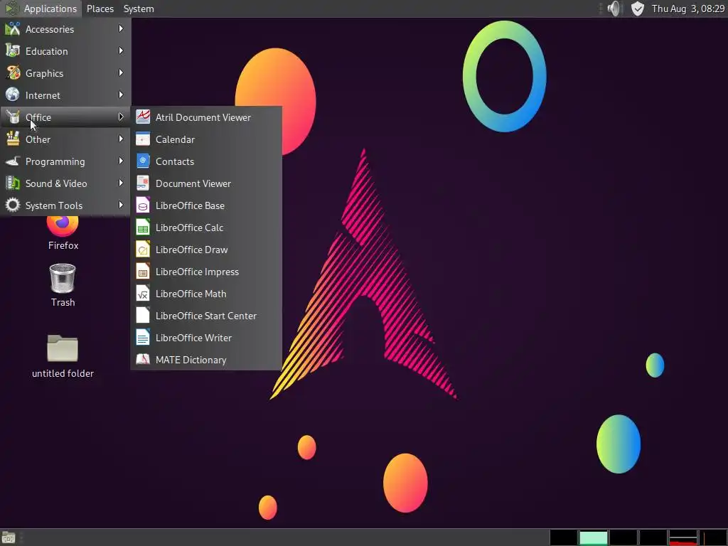Select the highlighted Office menu category
Screen dimensions: 728x546
65,117
